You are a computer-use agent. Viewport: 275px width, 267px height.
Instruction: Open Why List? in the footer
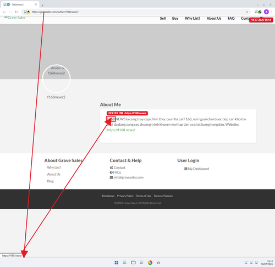tap(54, 168)
